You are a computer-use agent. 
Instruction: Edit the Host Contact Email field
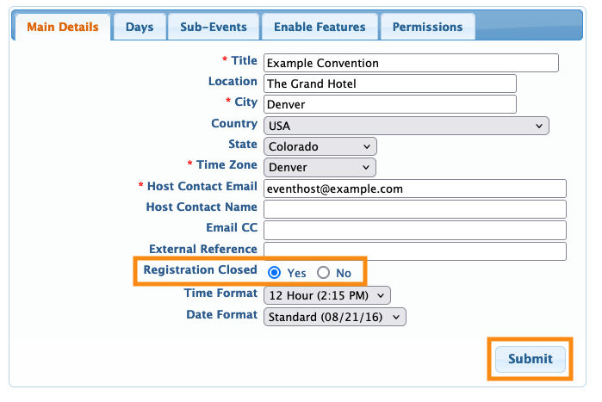414,189
